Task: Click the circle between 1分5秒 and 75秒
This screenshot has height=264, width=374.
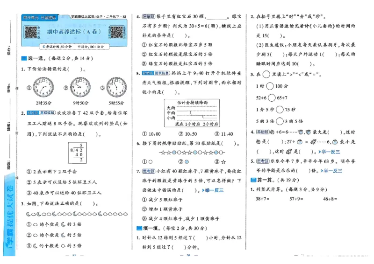Action: [x=280, y=110]
